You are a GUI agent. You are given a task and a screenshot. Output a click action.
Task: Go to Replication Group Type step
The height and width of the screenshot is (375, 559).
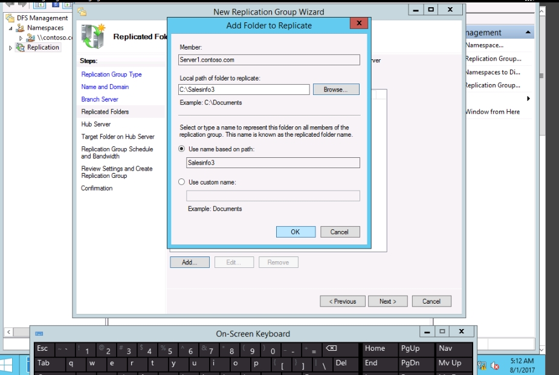tap(111, 74)
